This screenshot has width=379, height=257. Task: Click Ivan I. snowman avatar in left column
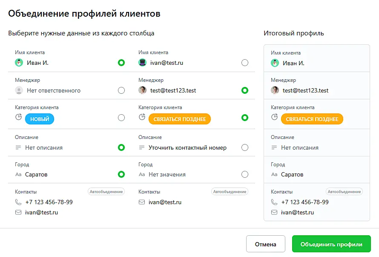tap(19, 63)
